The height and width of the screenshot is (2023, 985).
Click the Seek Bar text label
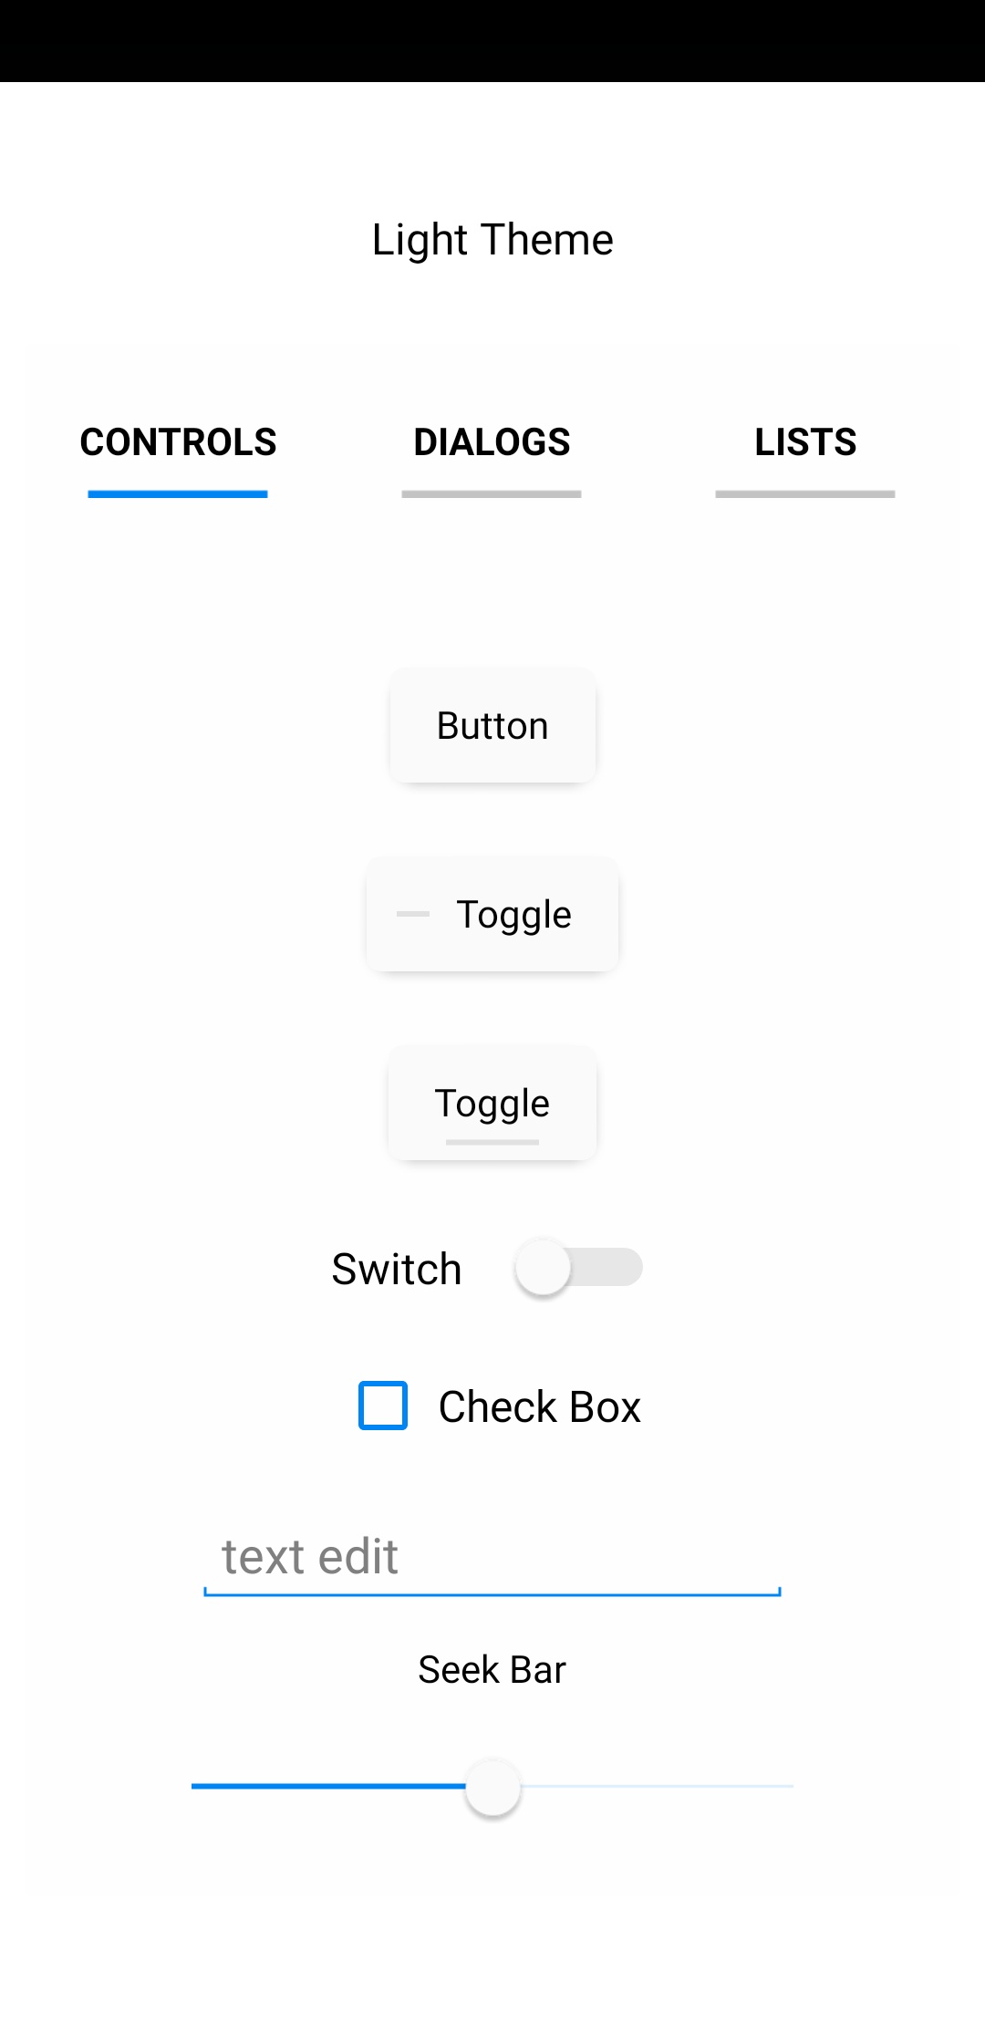click(x=492, y=1670)
